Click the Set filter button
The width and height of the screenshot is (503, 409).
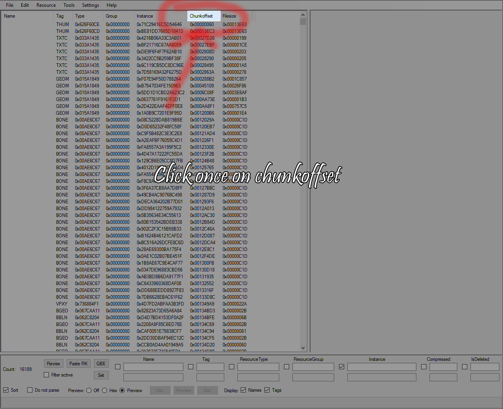(101, 375)
